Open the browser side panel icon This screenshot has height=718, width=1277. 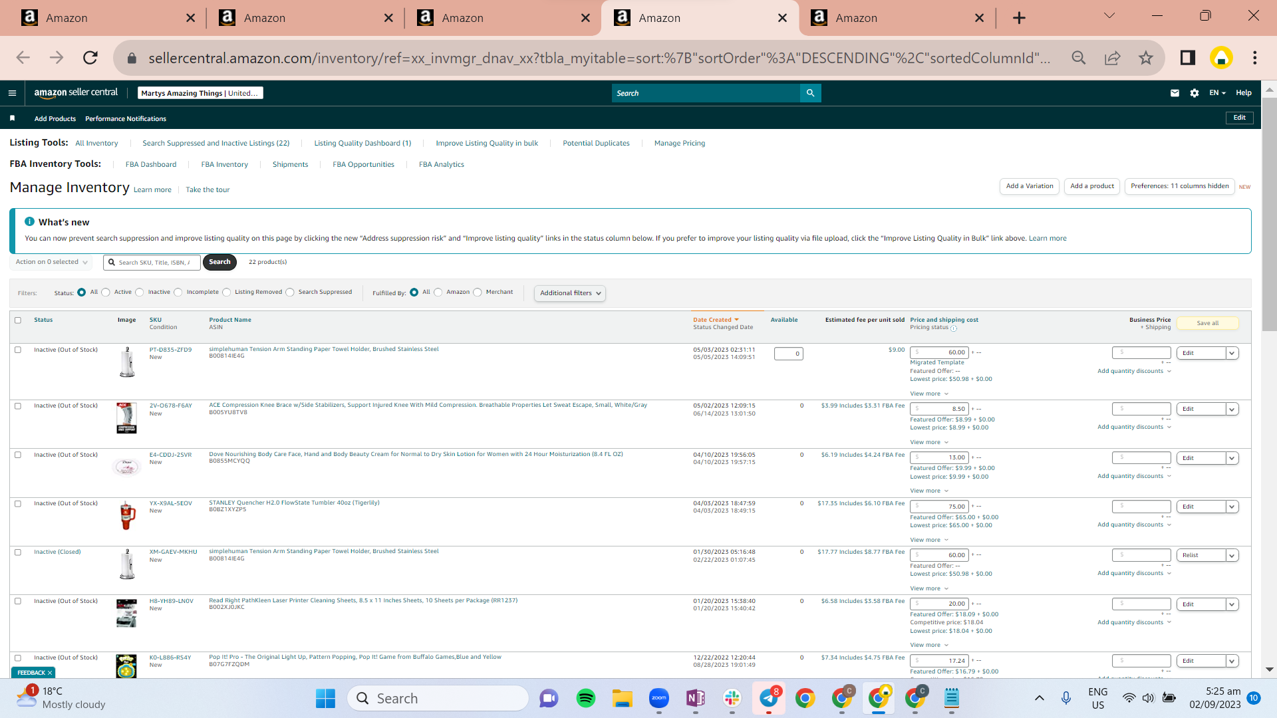tap(1188, 58)
